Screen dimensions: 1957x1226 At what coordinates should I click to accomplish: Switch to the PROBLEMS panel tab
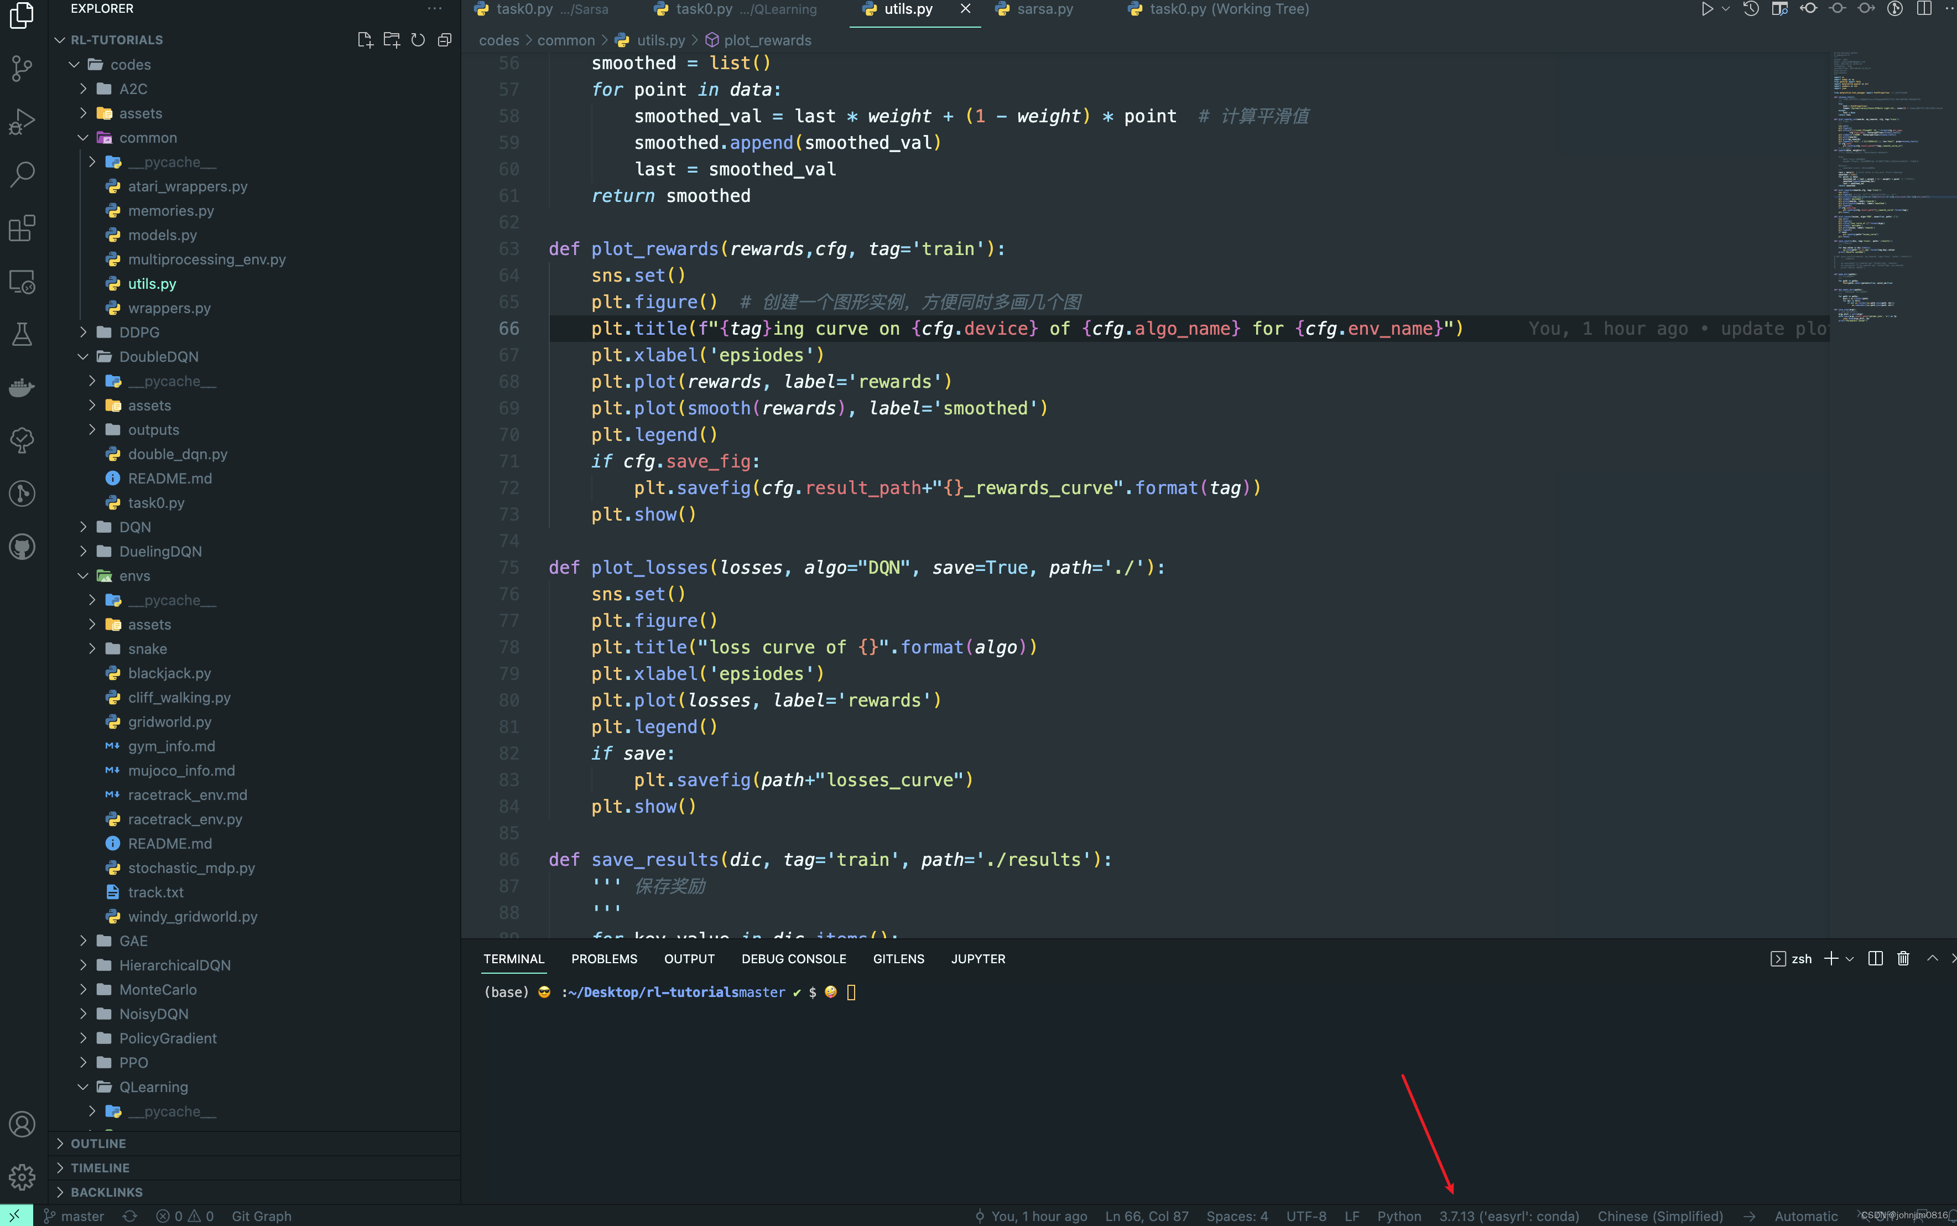click(x=604, y=958)
